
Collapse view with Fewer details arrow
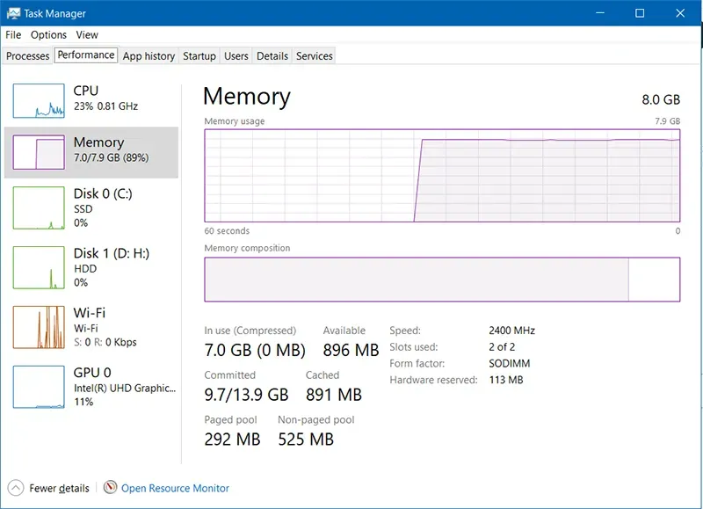16,488
